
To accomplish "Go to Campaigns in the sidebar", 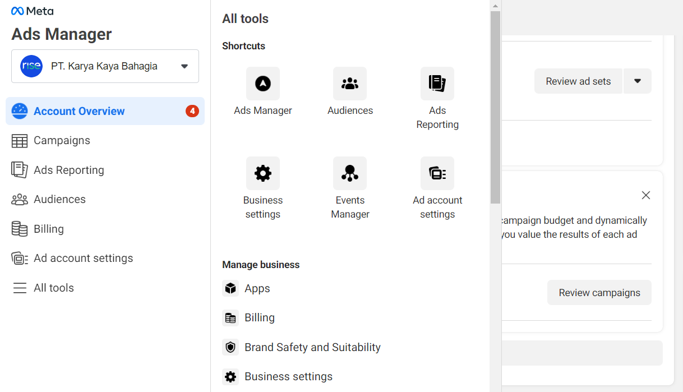I will (105, 141).
